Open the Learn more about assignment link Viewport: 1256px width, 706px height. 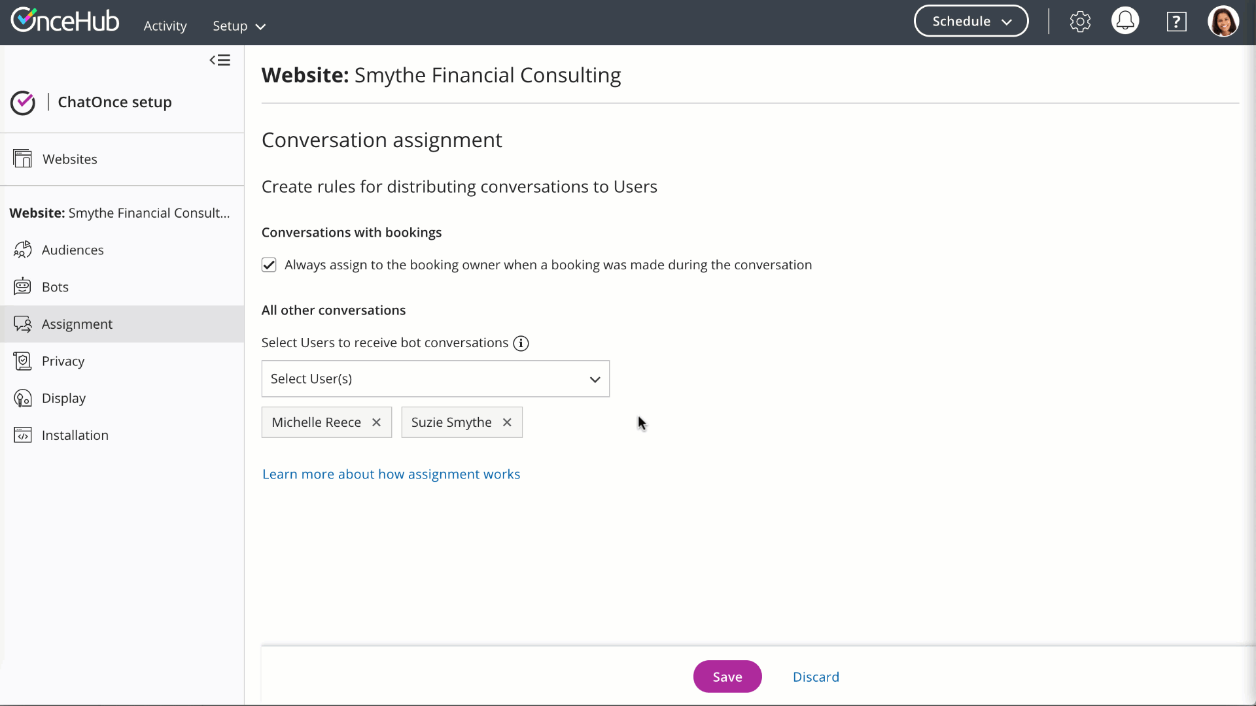(x=391, y=474)
